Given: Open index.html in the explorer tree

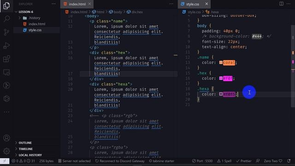Looking at the screenshot, I should pos(37,24).
